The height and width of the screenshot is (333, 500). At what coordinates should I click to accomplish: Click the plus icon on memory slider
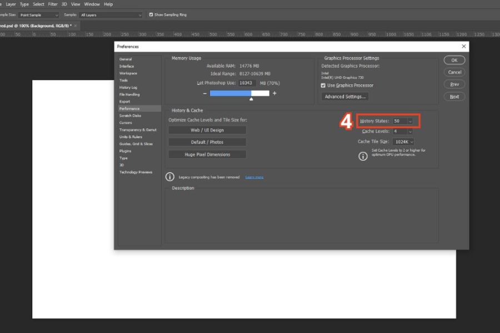[274, 93]
